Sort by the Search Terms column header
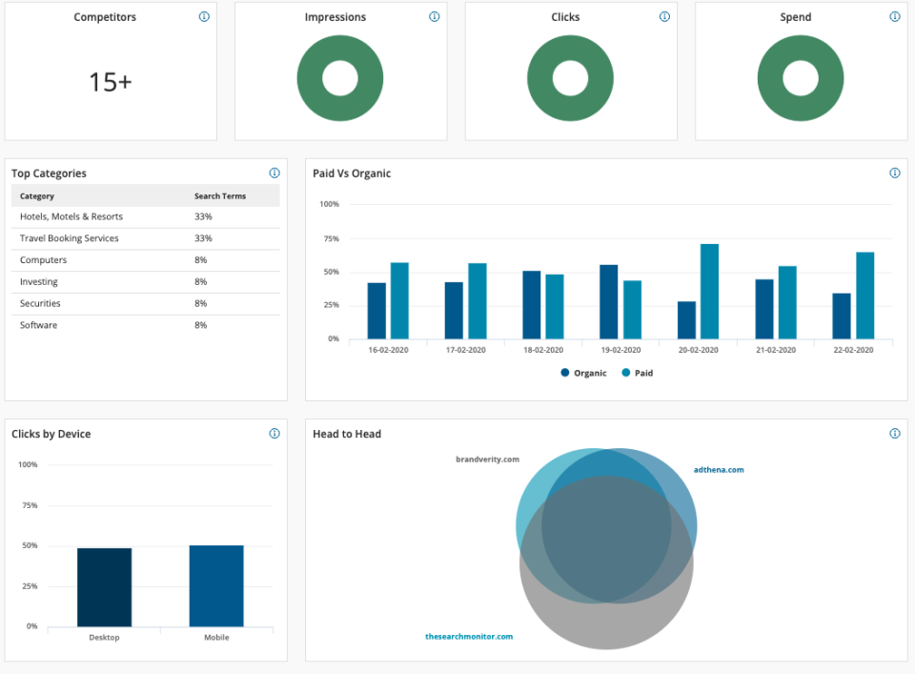The width and height of the screenshot is (915, 674). coord(220,196)
